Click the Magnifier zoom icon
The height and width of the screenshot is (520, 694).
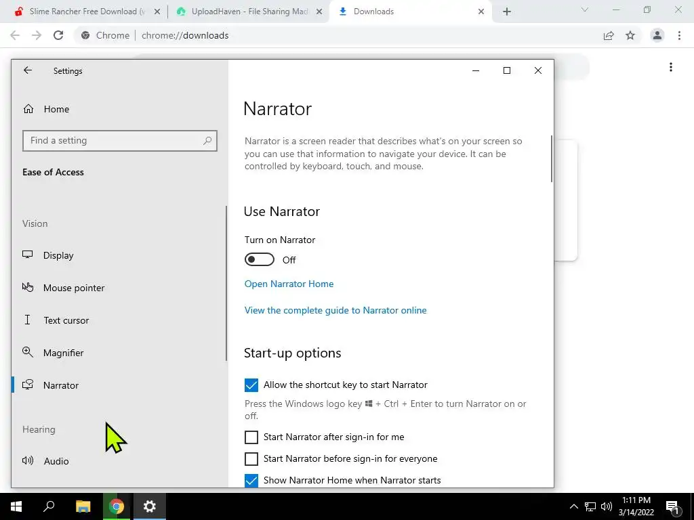tap(27, 352)
